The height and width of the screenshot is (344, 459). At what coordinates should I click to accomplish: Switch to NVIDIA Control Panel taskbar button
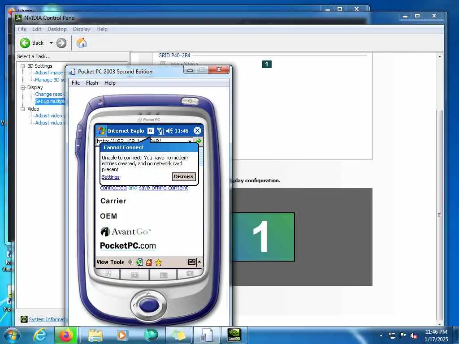point(234,335)
